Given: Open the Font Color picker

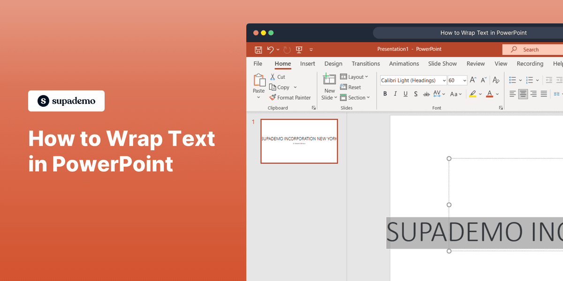Looking at the screenshot, I should 491,94.
